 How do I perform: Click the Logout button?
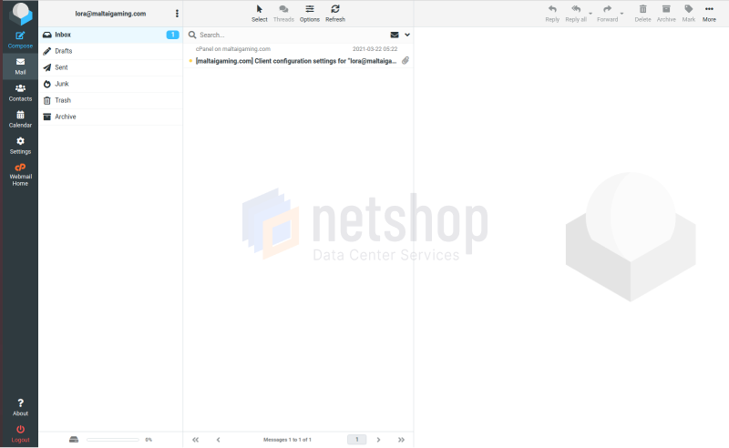(x=20, y=434)
